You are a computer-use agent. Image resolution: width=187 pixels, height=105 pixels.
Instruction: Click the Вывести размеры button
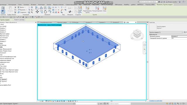[20, 20]
